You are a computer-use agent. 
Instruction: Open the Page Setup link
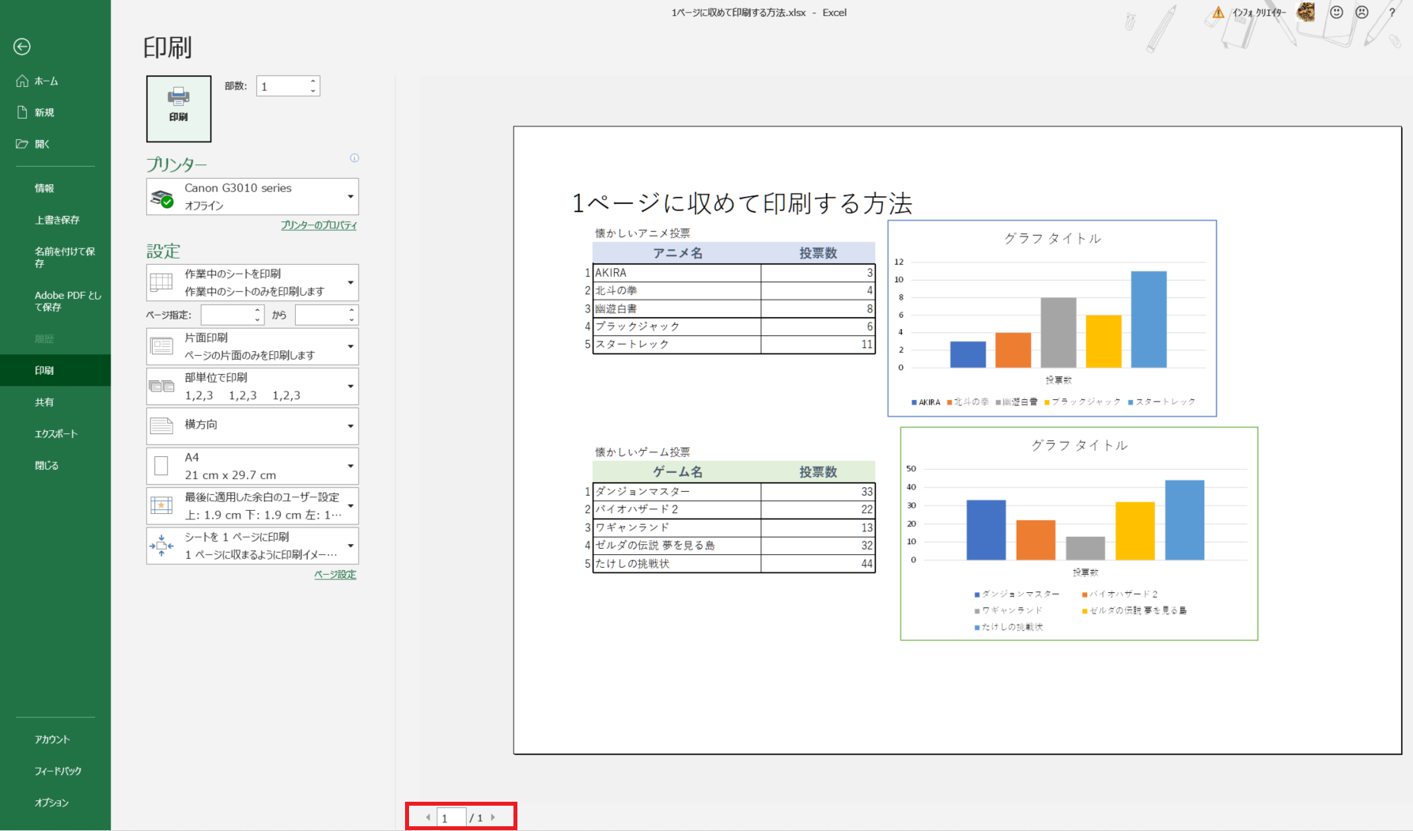335,575
